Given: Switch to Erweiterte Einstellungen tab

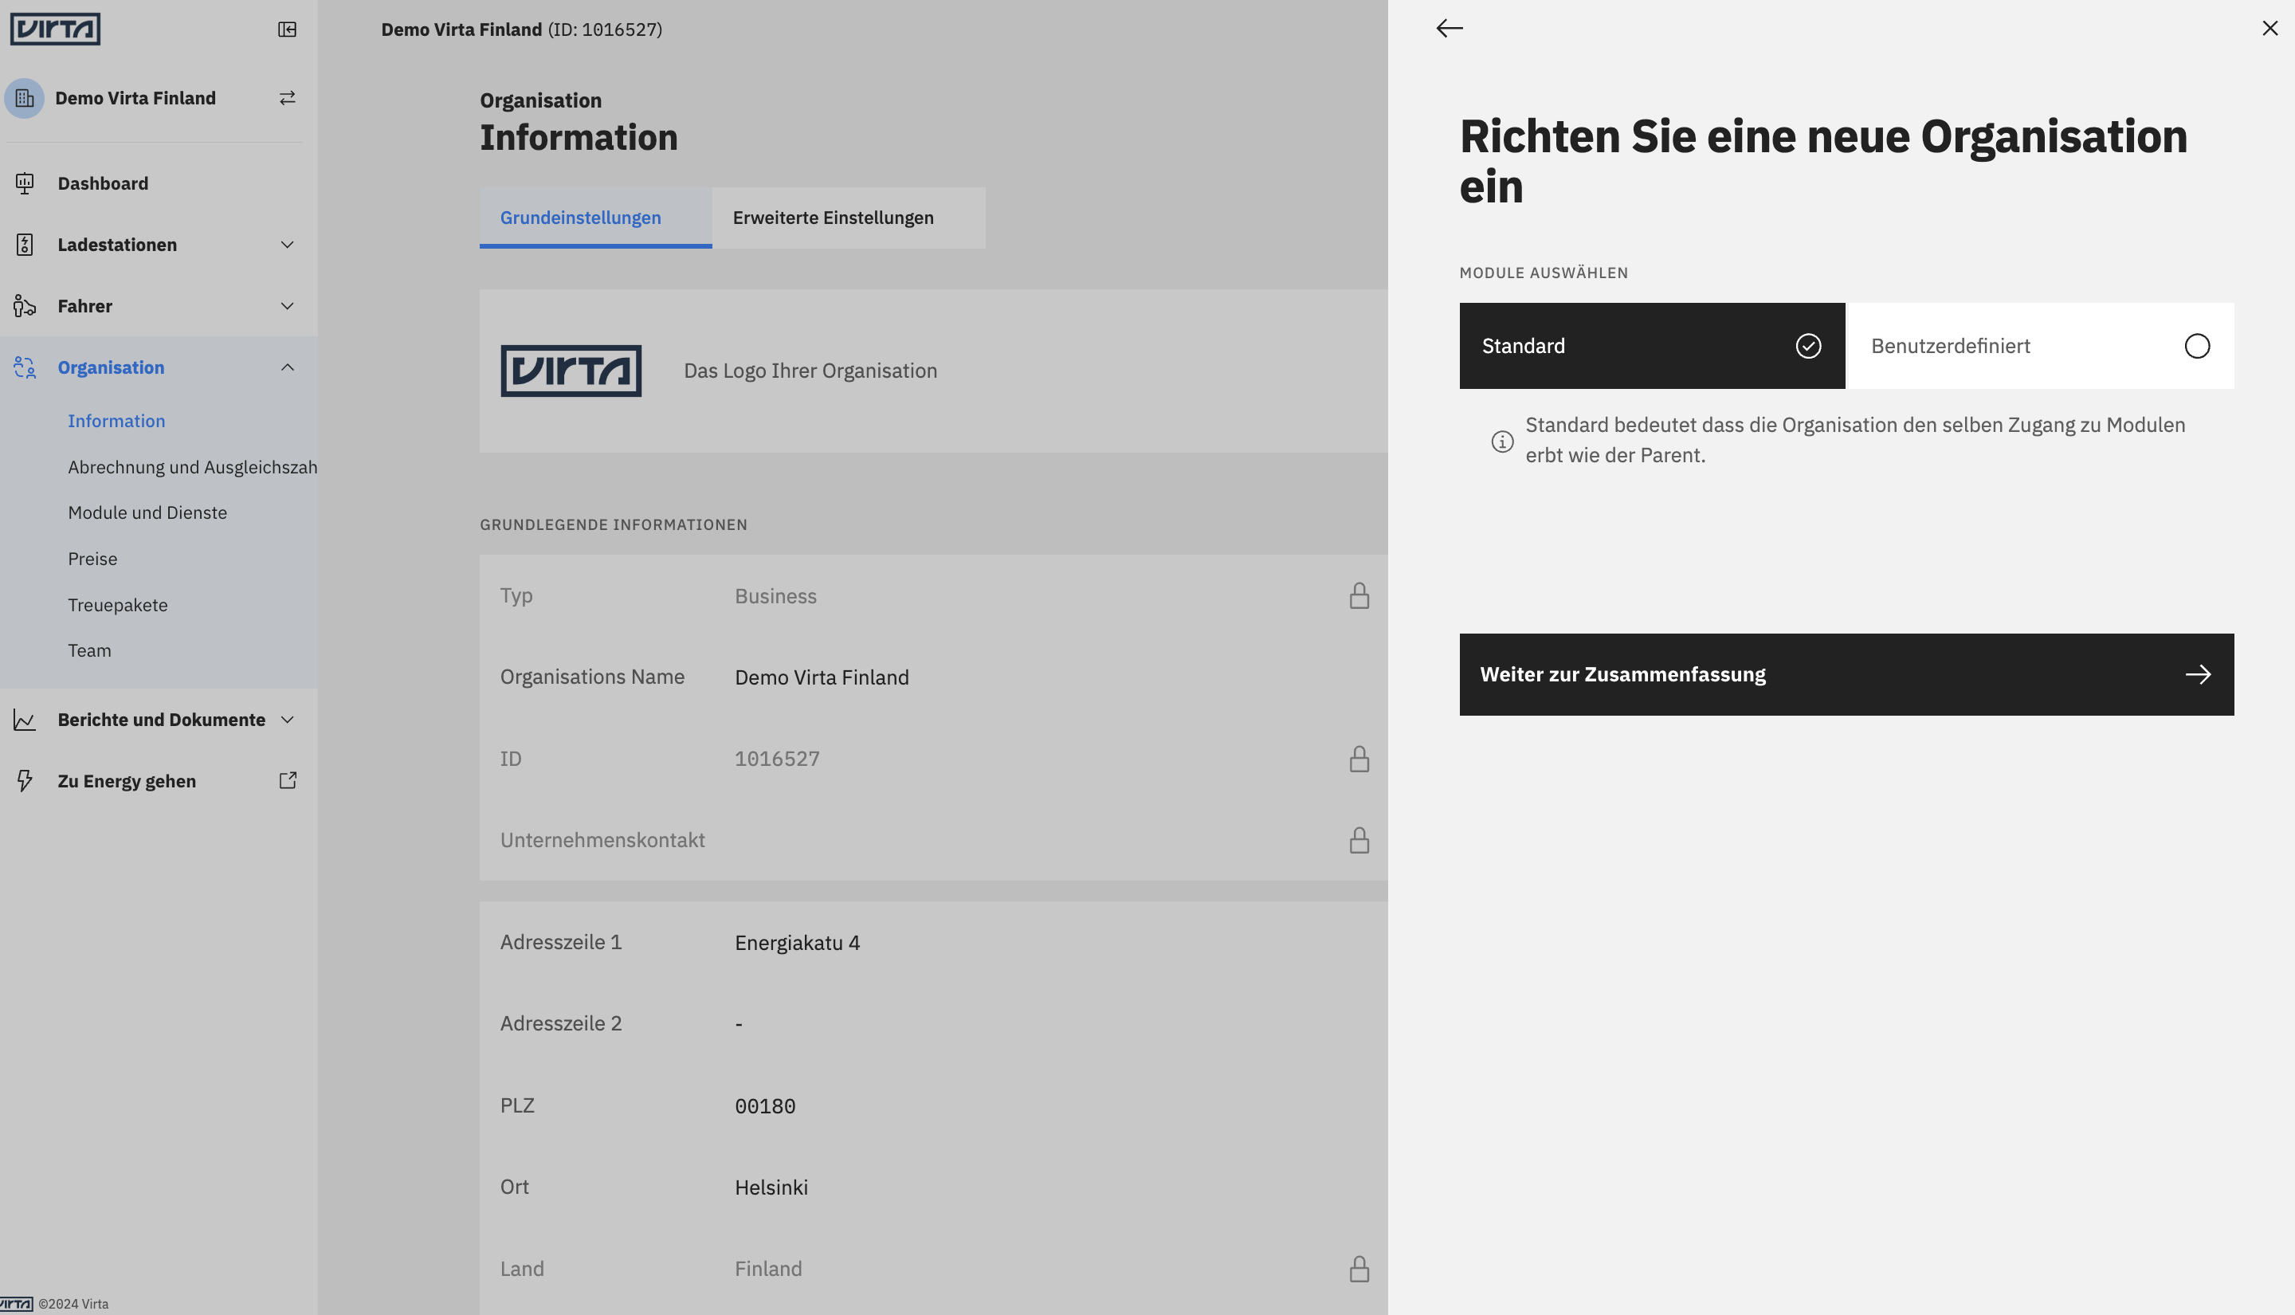Looking at the screenshot, I should tap(849, 218).
